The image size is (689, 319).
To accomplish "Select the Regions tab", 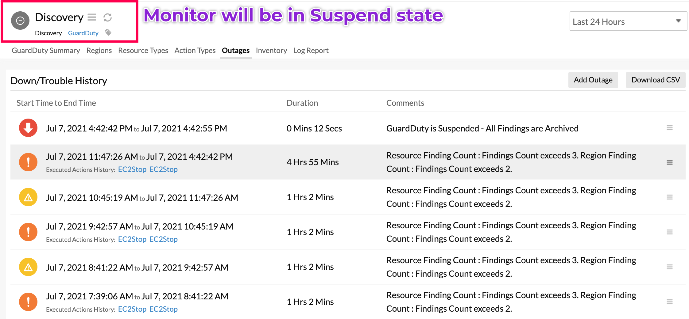I will [x=99, y=50].
